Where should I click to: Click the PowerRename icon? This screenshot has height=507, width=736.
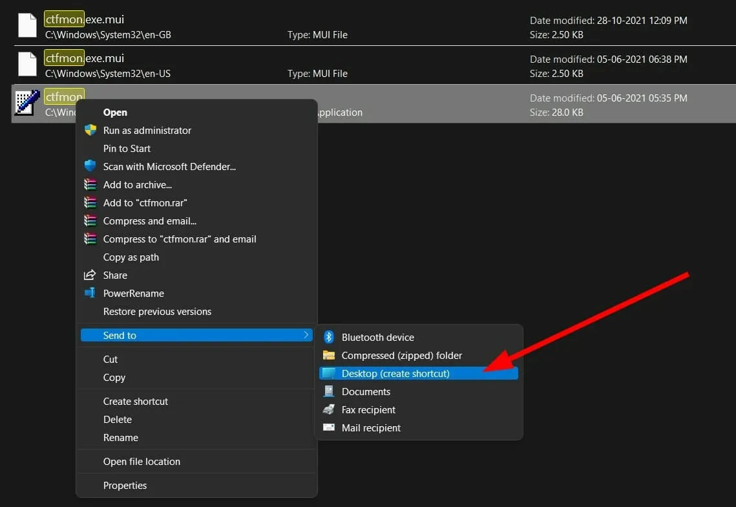point(90,293)
